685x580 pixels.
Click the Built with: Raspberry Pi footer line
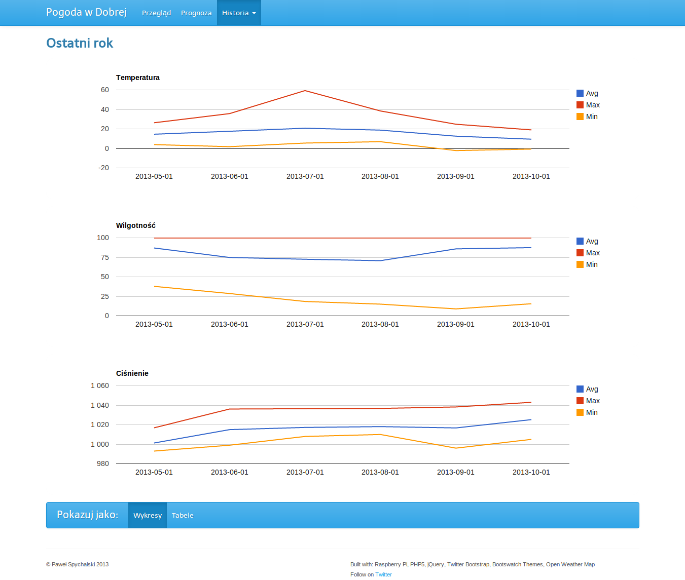tap(473, 564)
